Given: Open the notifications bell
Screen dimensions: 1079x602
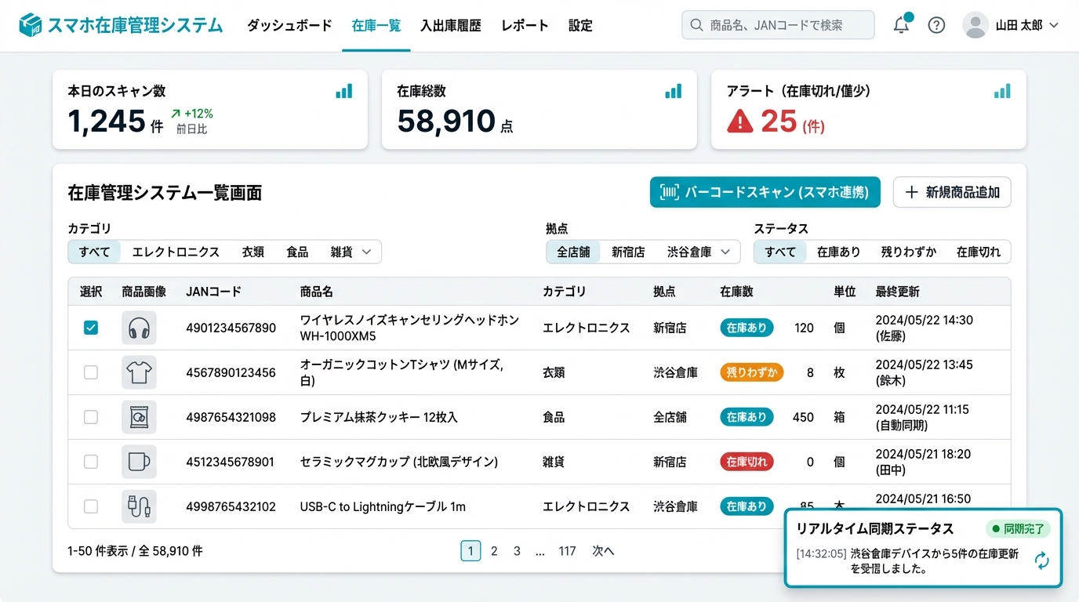Looking at the screenshot, I should click(901, 24).
